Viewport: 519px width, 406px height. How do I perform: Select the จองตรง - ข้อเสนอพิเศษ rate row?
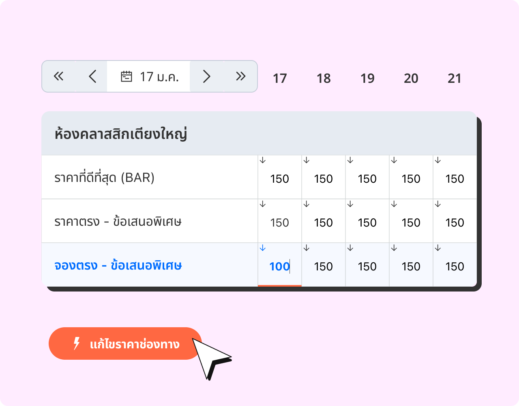[x=118, y=266]
